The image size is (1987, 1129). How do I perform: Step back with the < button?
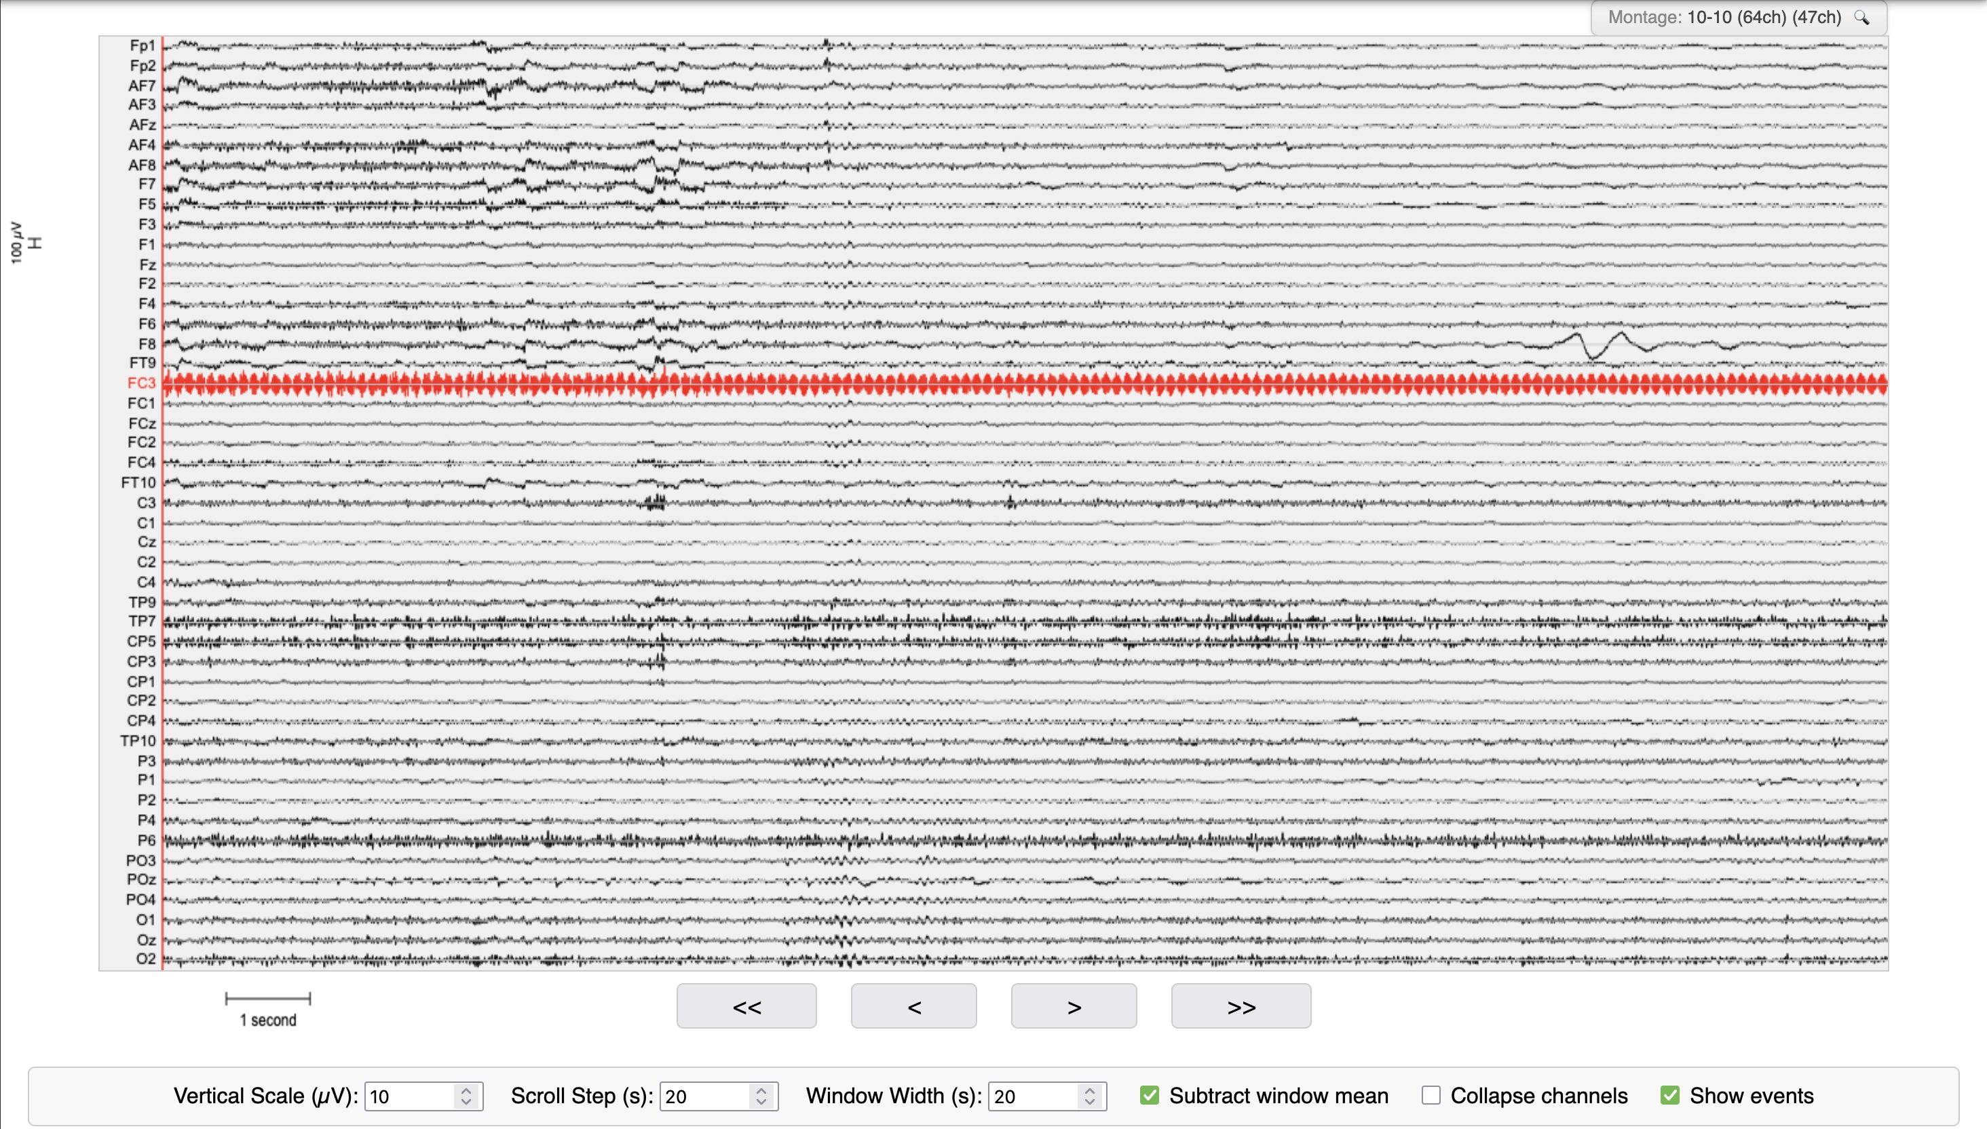tap(913, 1006)
